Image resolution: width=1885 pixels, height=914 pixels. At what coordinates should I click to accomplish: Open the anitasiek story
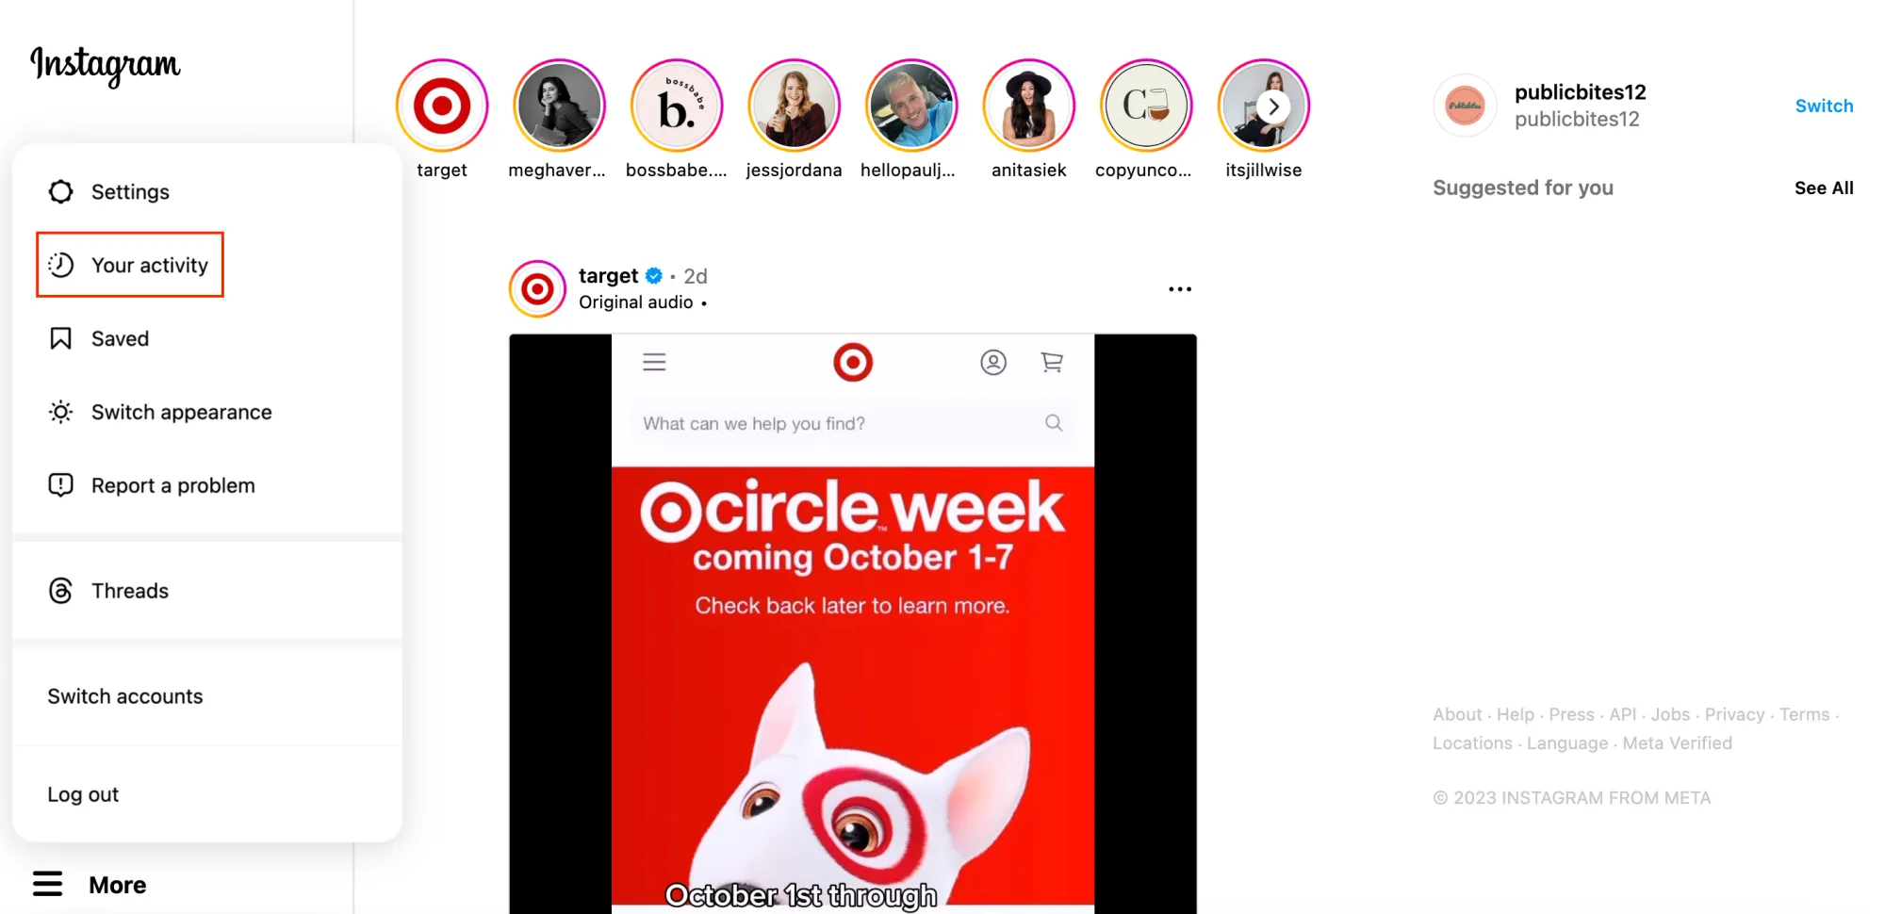[1029, 106]
